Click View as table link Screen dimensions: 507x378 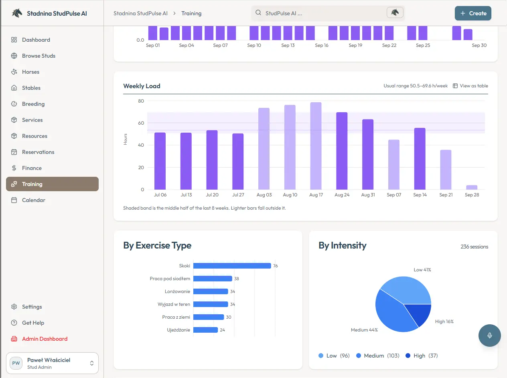[470, 86]
